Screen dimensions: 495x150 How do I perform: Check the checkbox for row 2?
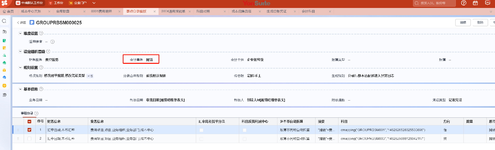[x=29, y=139]
